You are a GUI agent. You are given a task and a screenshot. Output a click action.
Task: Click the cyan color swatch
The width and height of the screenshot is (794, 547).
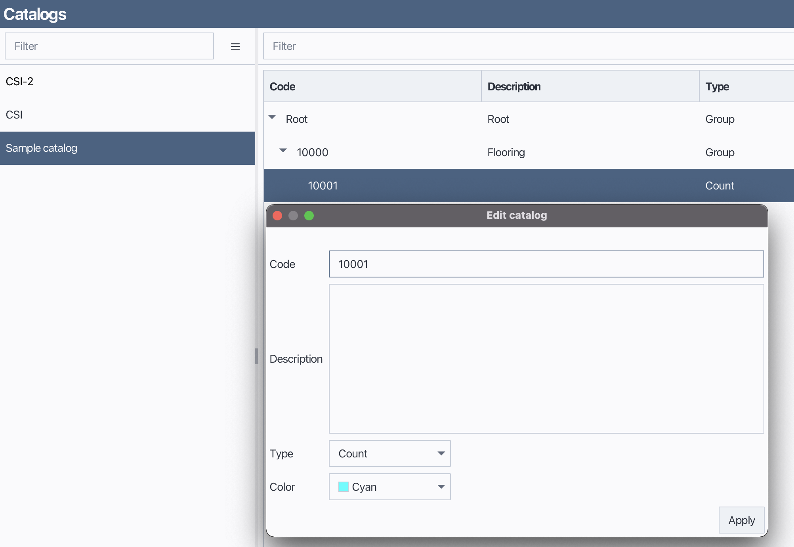[x=343, y=487]
